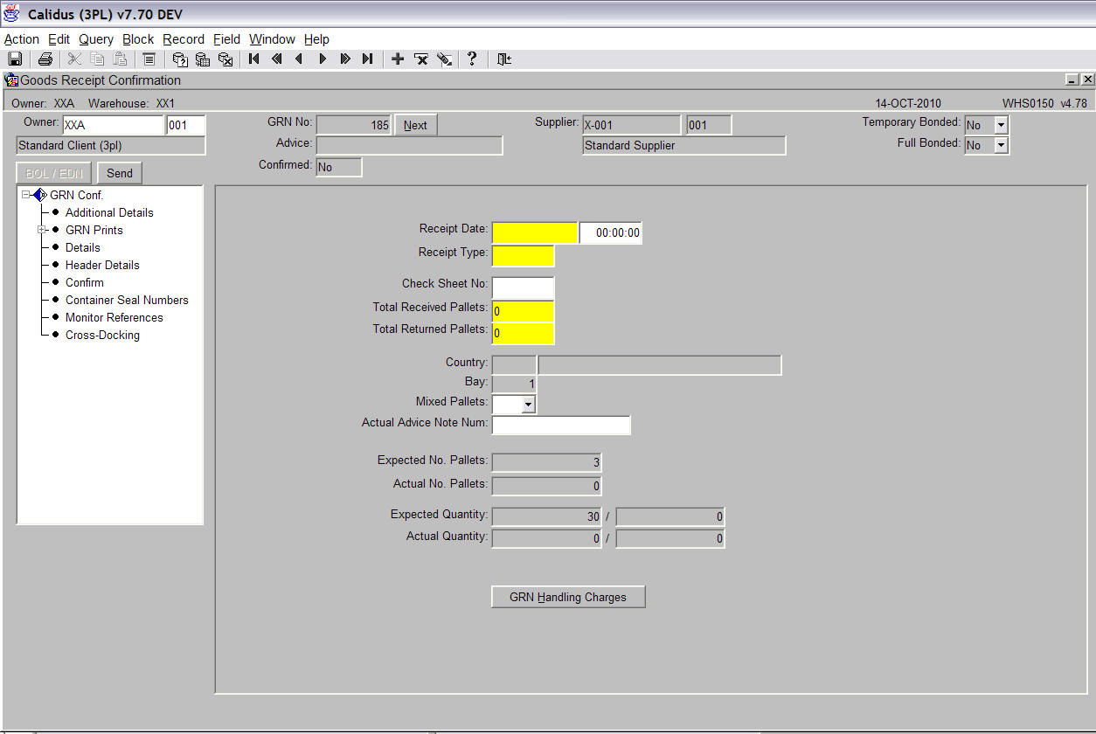Click the Enter Query database icon
This screenshot has width=1096, height=734.
tap(180, 59)
